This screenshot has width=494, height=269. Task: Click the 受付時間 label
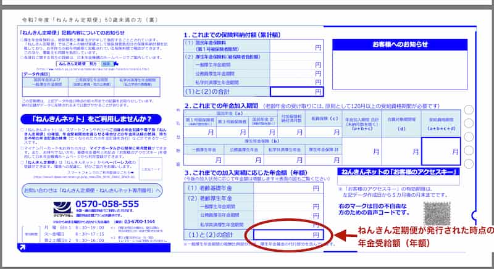(x=31, y=234)
